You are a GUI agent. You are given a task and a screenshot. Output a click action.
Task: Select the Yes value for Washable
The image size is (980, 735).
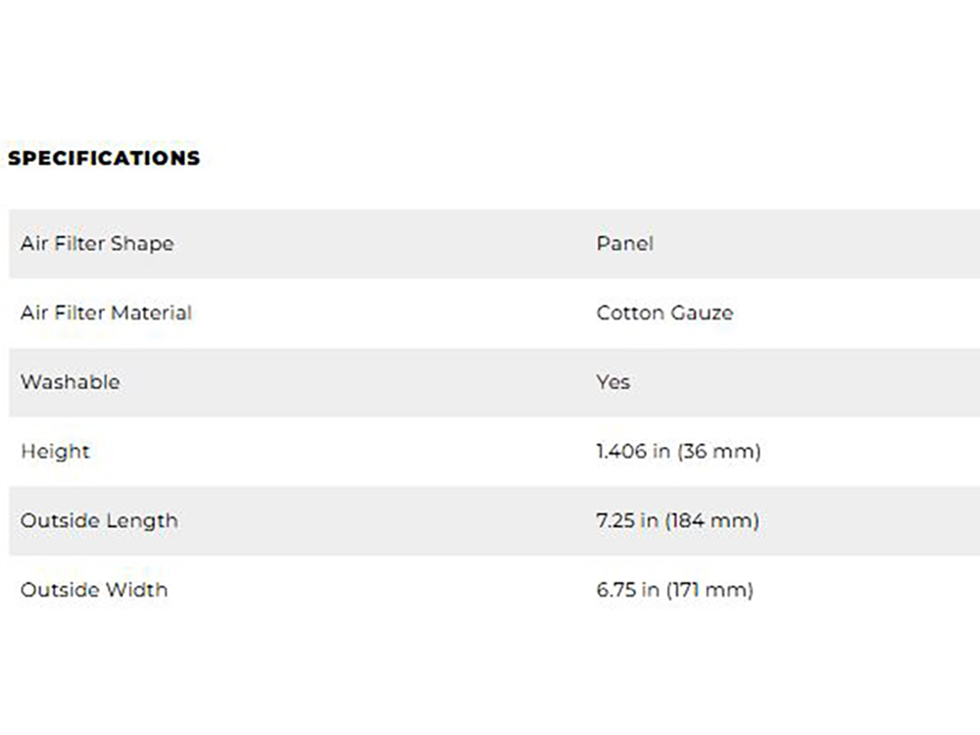coord(613,382)
